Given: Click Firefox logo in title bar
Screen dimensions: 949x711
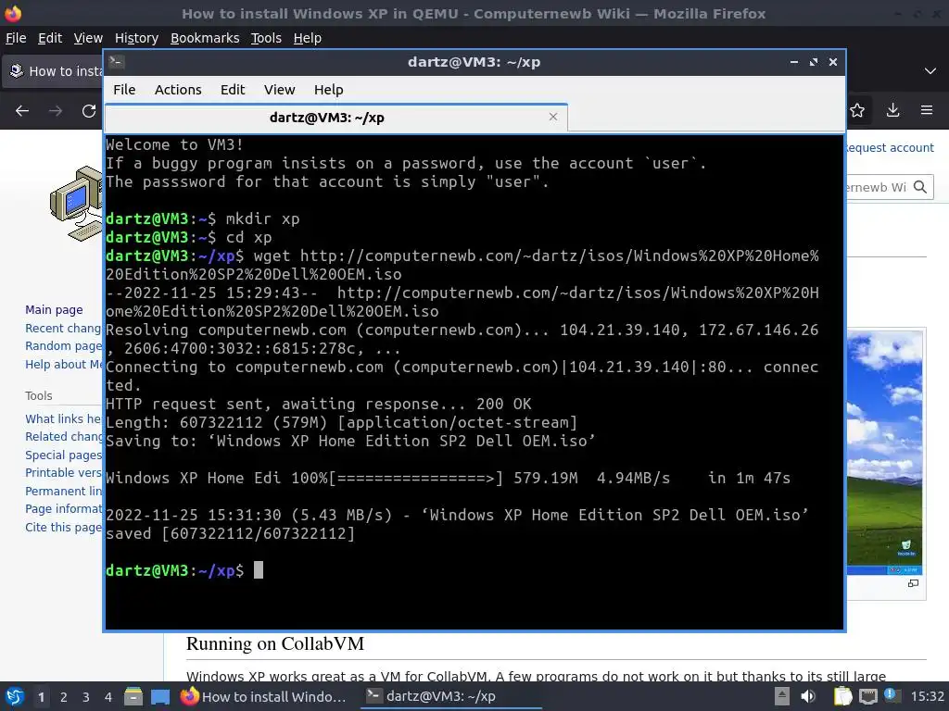Looking at the screenshot, I should [x=13, y=13].
